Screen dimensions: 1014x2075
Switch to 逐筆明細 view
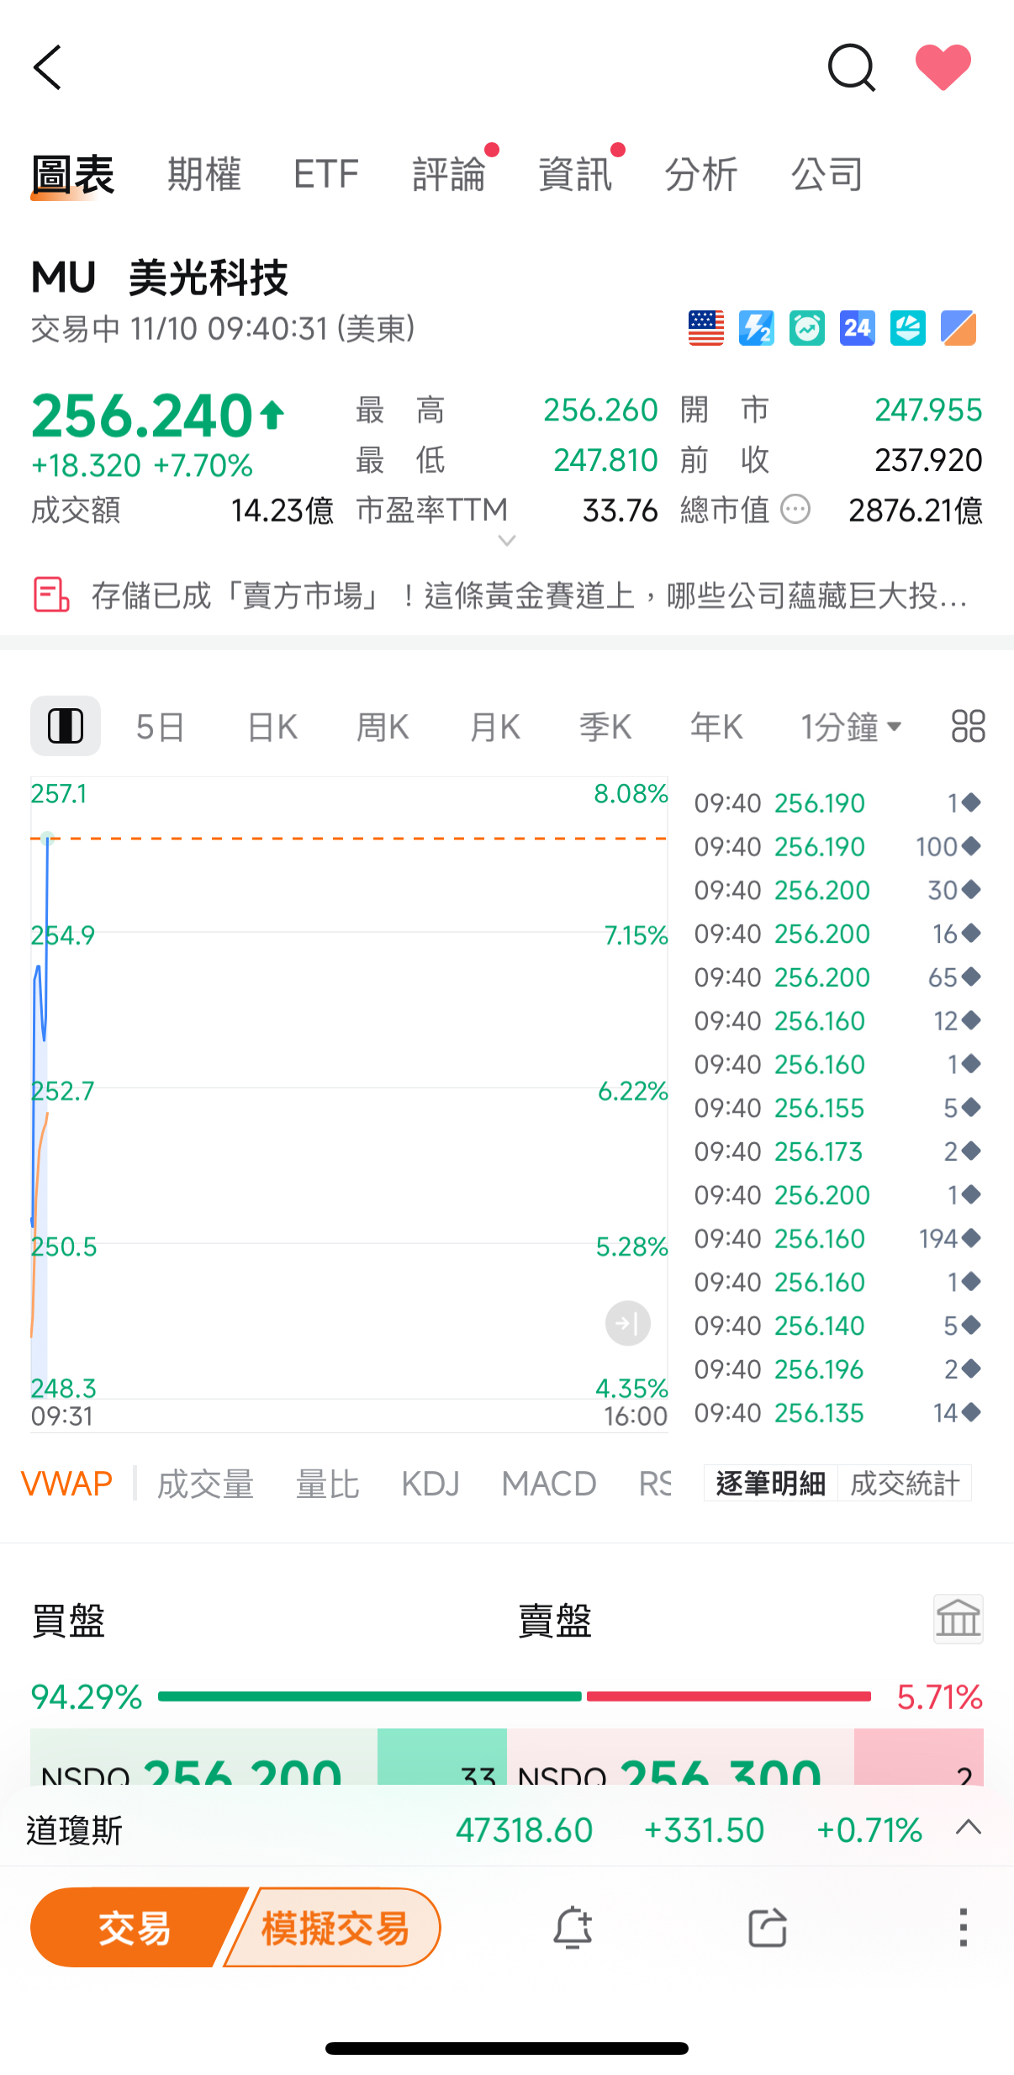(771, 1483)
